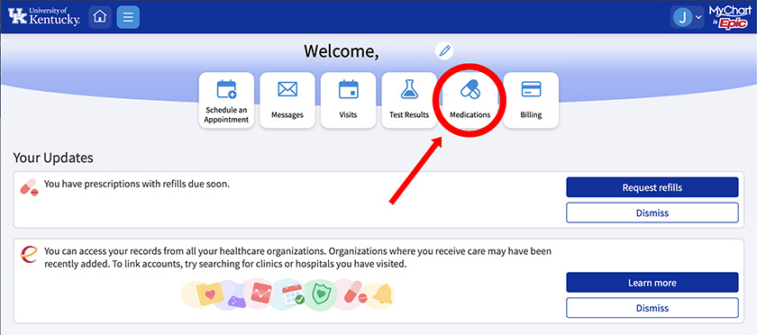Viewport: 757px width, 335px height.
Task: Click the 'Your Updates' heading
Action: click(x=53, y=158)
